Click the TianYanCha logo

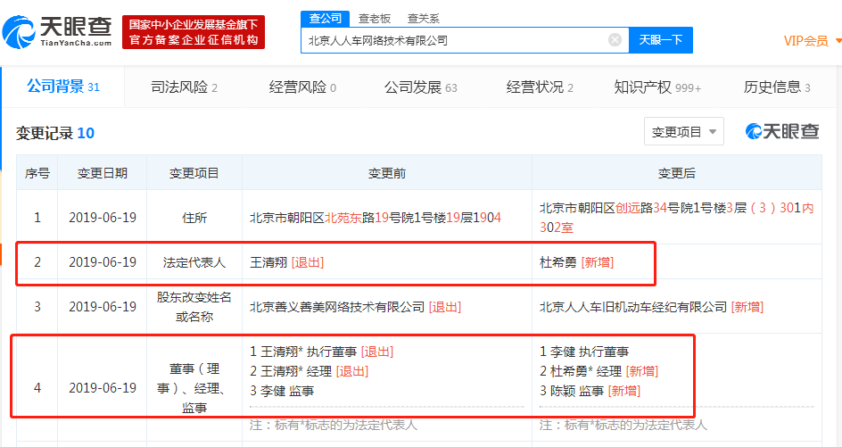[x=57, y=32]
